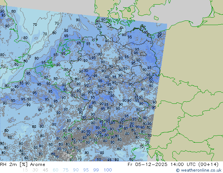223x173 pixels.
Task: Click the legend value 99
Action: tap(96, 170)
